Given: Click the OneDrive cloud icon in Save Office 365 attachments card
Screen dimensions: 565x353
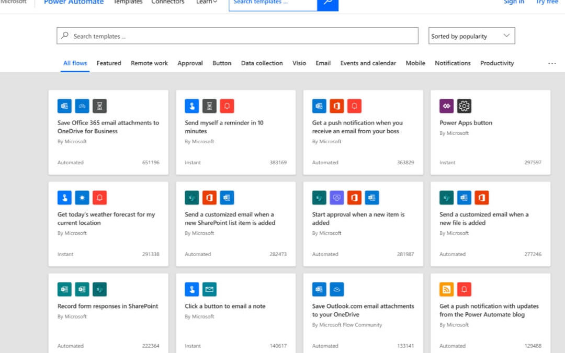Looking at the screenshot, I should click(x=82, y=106).
